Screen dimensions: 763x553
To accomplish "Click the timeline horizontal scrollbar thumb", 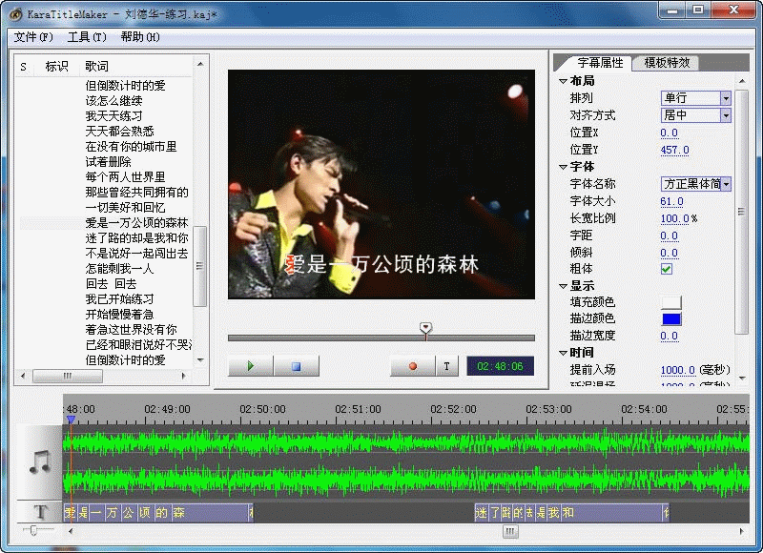I will click(510, 532).
